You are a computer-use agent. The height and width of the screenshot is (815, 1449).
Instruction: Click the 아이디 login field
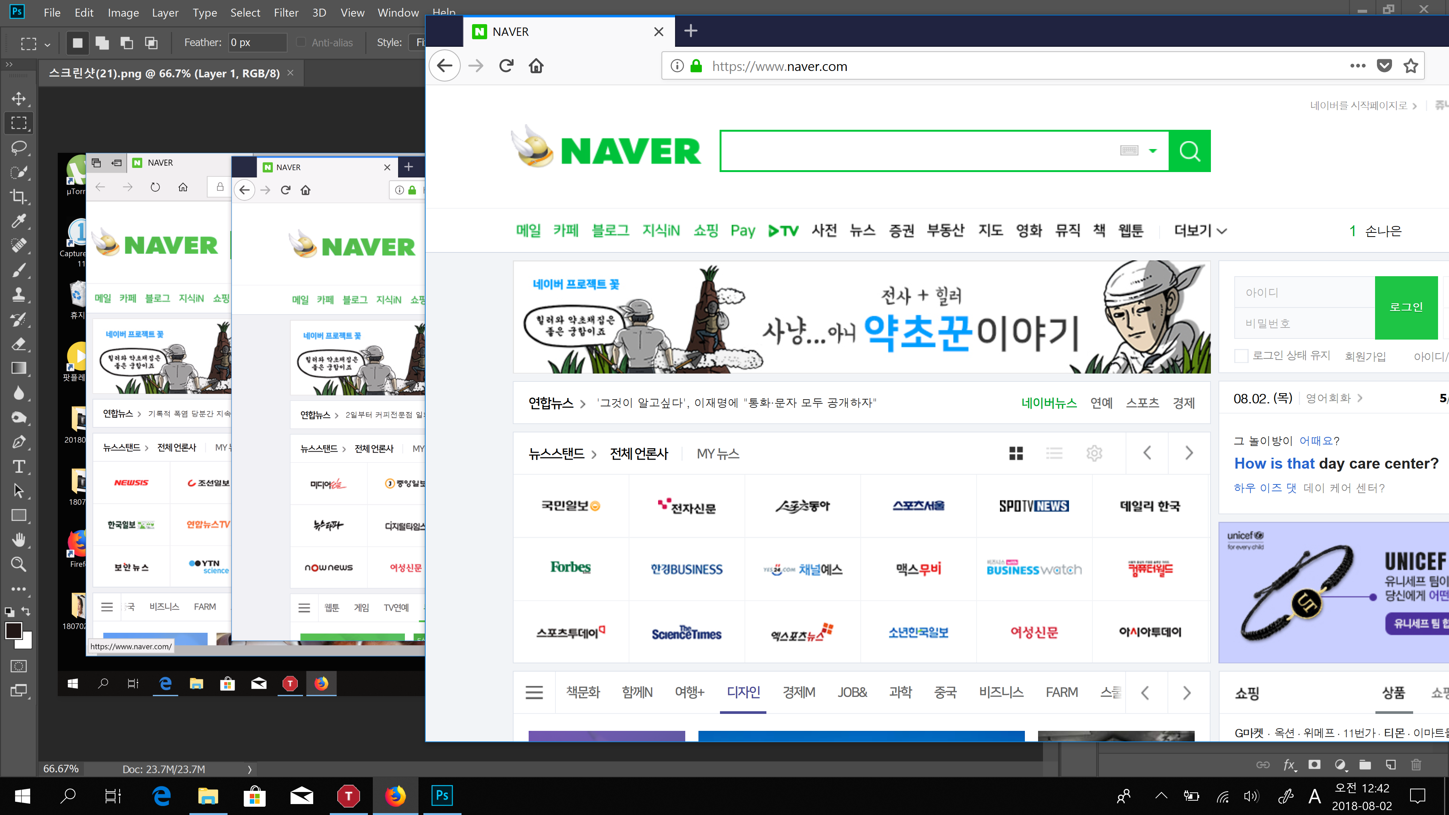[x=1304, y=292]
